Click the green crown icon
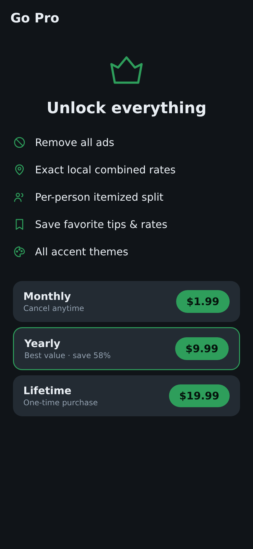Screen dimensions: 253x549 tap(126, 70)
